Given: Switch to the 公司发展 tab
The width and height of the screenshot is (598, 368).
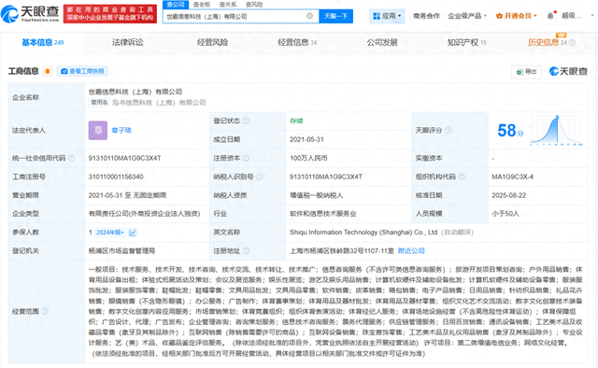Looking at the screenshot, I should [382, 42].
